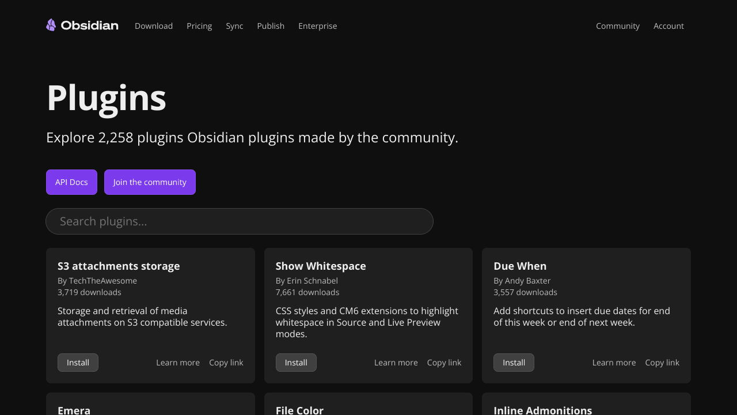This screenshot has width=737, height=415.
Task: Install the Due When plugin
Action: tap(514, 363)
